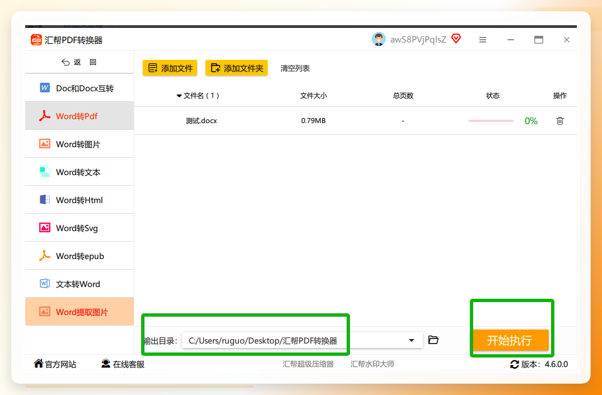602x395 pixels.
Task: Click the 0.79MB file size cell
Action: pyautogui.click(x=313, y=121)
